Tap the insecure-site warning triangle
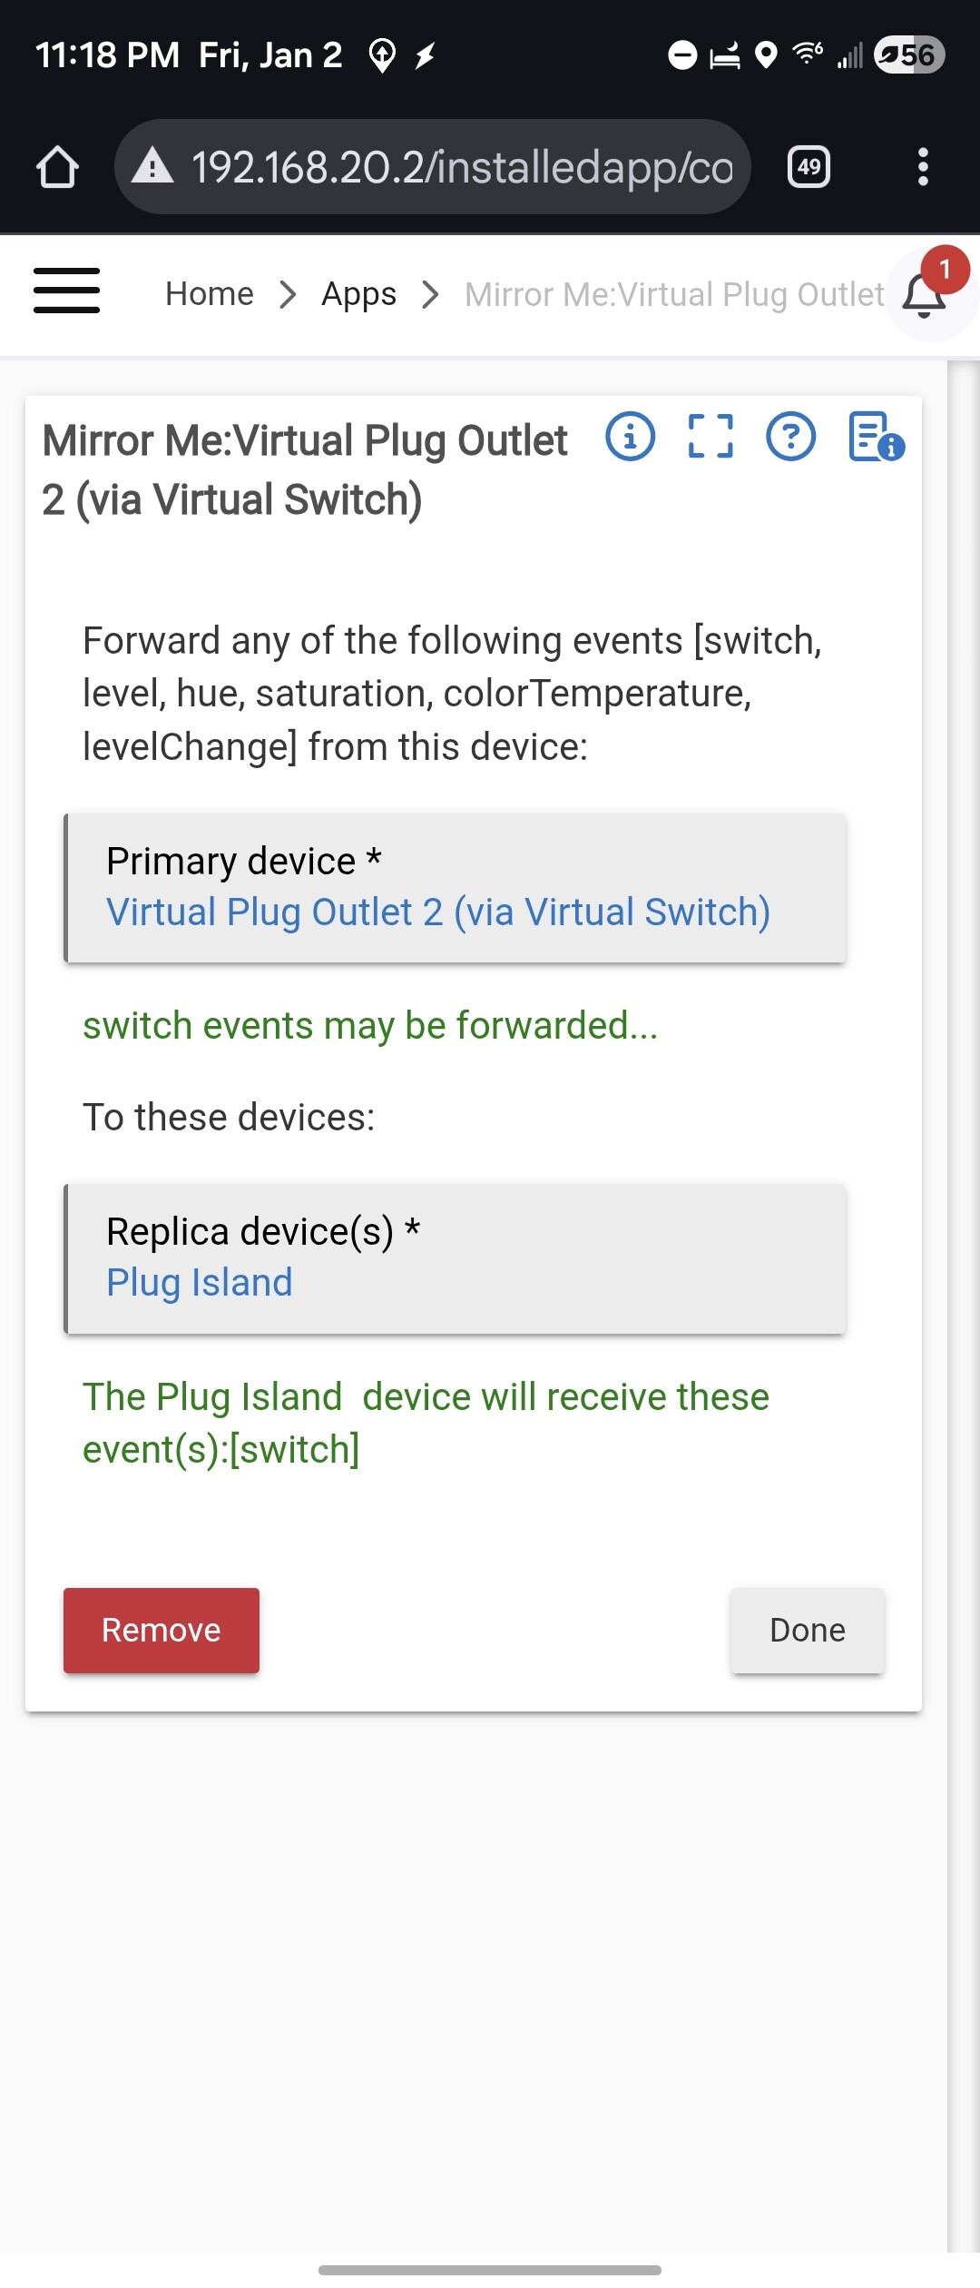This screenshot has height=2288, width=980. pyautogui.click(x=152, y=167)
